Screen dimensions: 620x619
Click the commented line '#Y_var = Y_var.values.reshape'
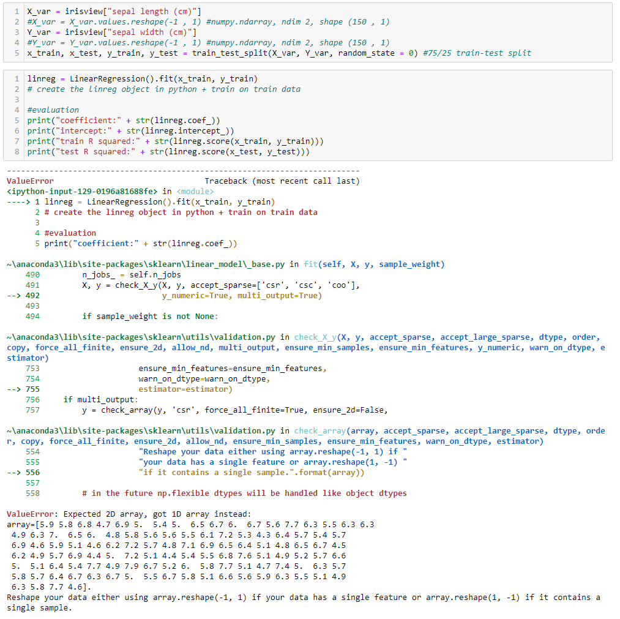[208, 42]
